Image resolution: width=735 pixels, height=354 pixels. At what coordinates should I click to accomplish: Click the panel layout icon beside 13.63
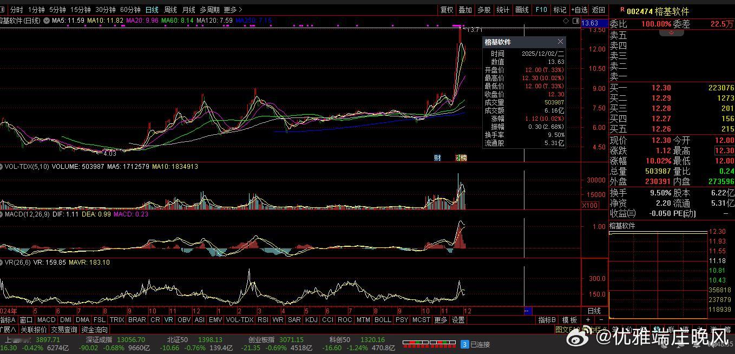coord(575,21)
